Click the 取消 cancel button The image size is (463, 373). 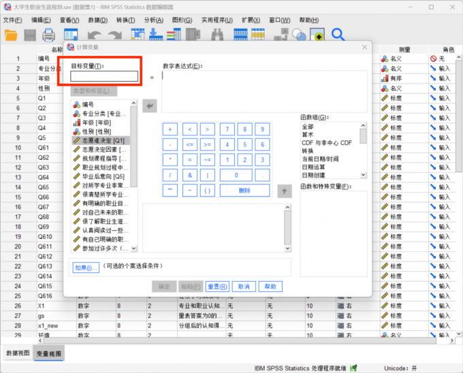244,287
